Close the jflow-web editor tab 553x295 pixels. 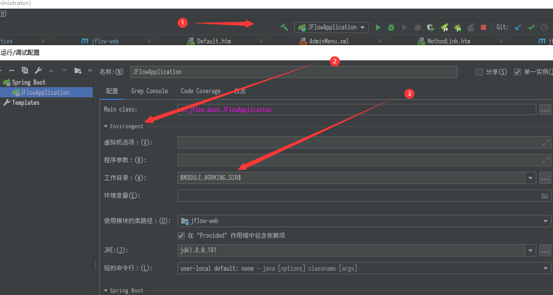[x=149, y=41]
